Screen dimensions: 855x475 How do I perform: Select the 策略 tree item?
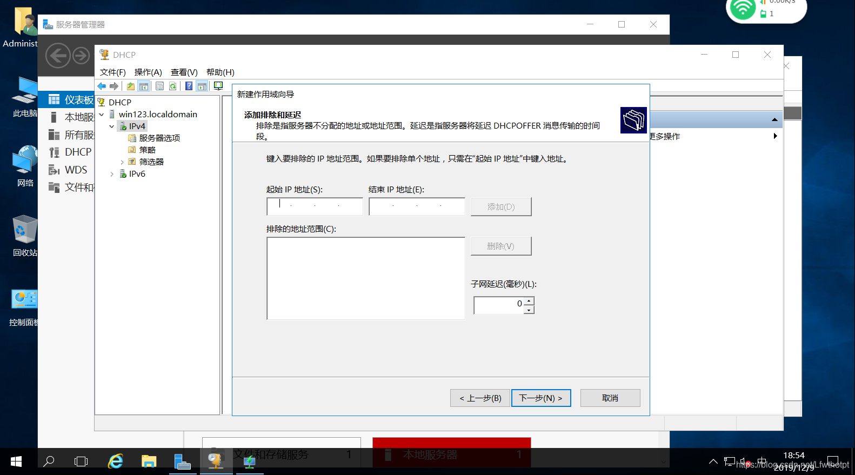point(147,150)
